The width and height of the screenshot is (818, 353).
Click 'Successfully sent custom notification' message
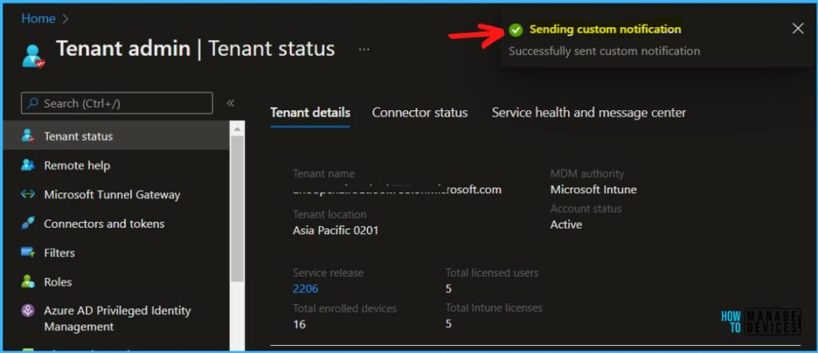point(604,51)
